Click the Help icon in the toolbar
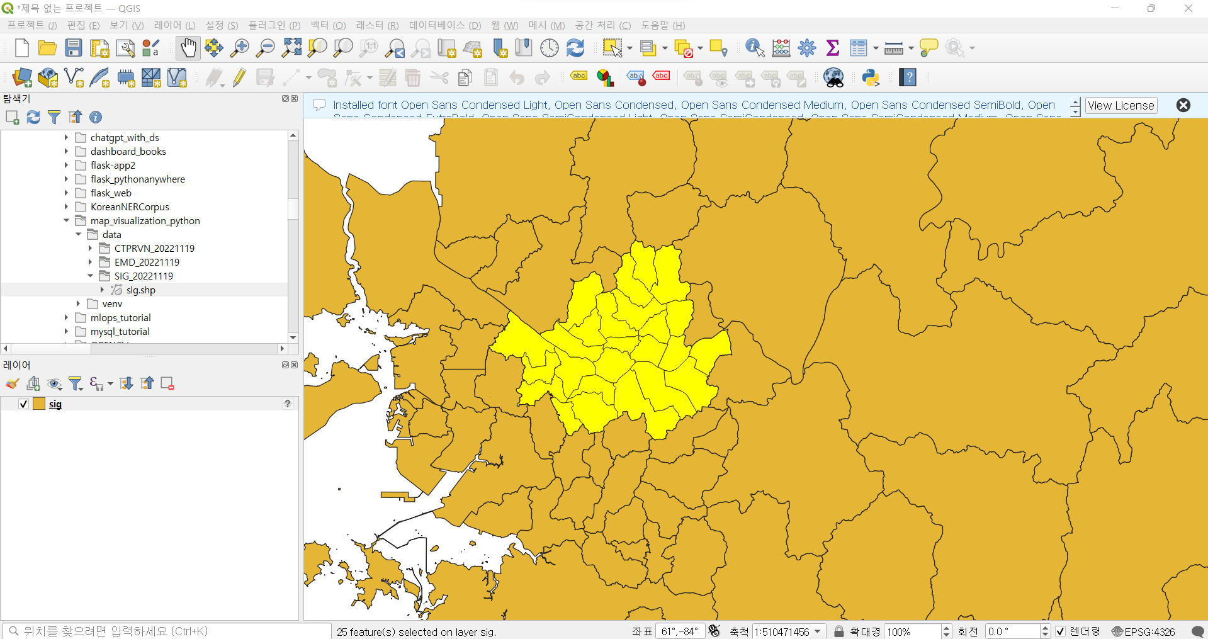The height and width of the screenshot is (639, 1208). (907, 77)
